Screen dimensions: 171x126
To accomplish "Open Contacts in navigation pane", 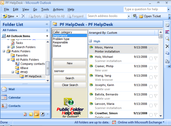I will (x=25, y=106).
